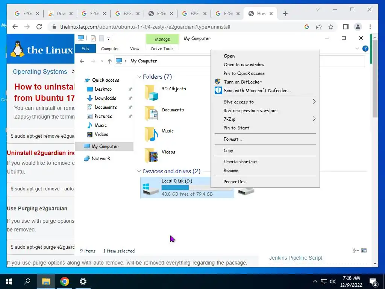Choose Restore previous versions

click(x=265, y=111)
